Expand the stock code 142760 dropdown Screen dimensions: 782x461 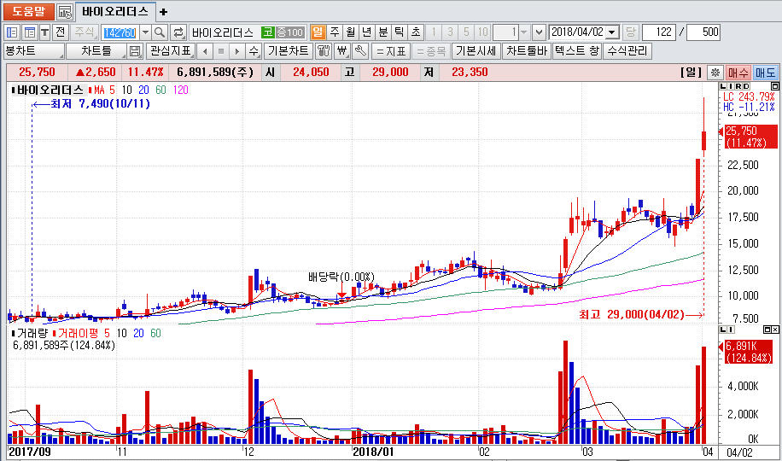click(144, 32)
